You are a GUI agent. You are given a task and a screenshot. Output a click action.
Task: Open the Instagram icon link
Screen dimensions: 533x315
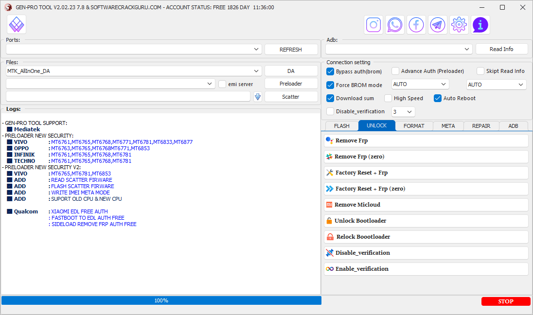(373, 24)
